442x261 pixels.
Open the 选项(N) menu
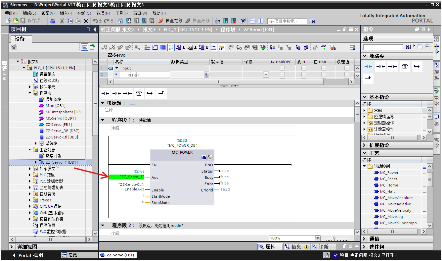(x=103, y=13)
